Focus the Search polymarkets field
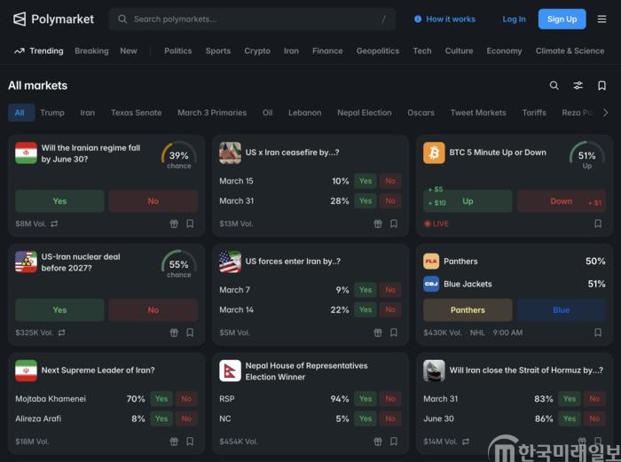 [x=252, y=19]
